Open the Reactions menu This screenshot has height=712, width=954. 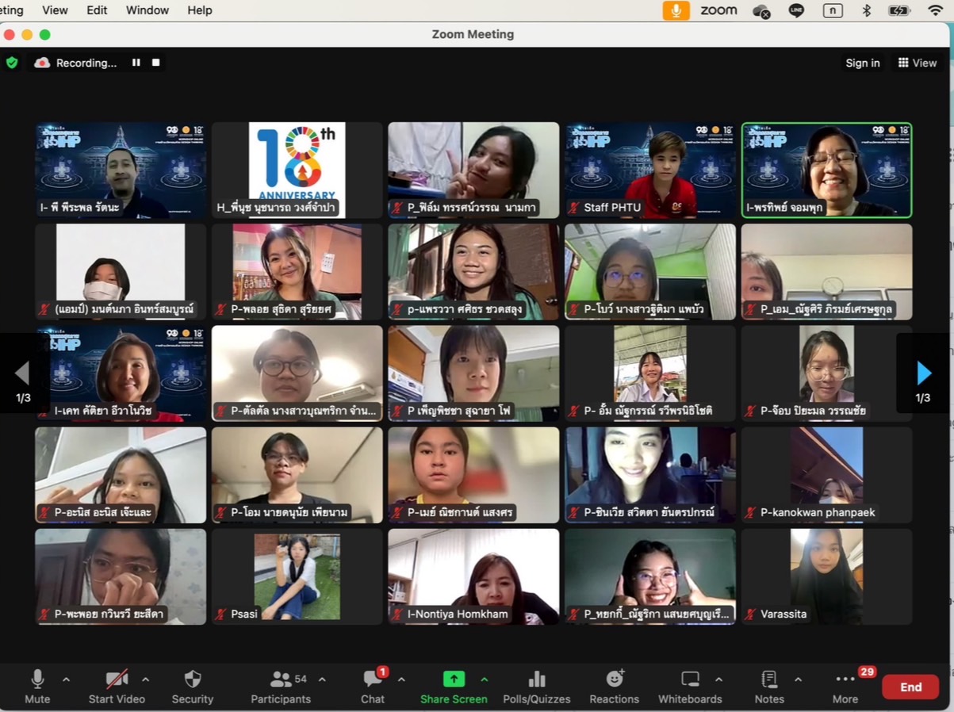(614, 687)
